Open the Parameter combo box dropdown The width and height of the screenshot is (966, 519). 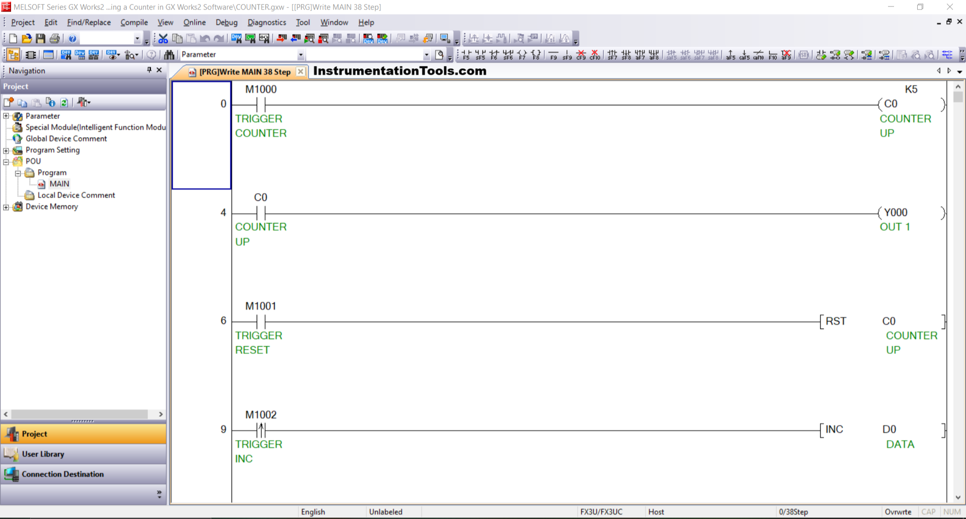[300, 55]
